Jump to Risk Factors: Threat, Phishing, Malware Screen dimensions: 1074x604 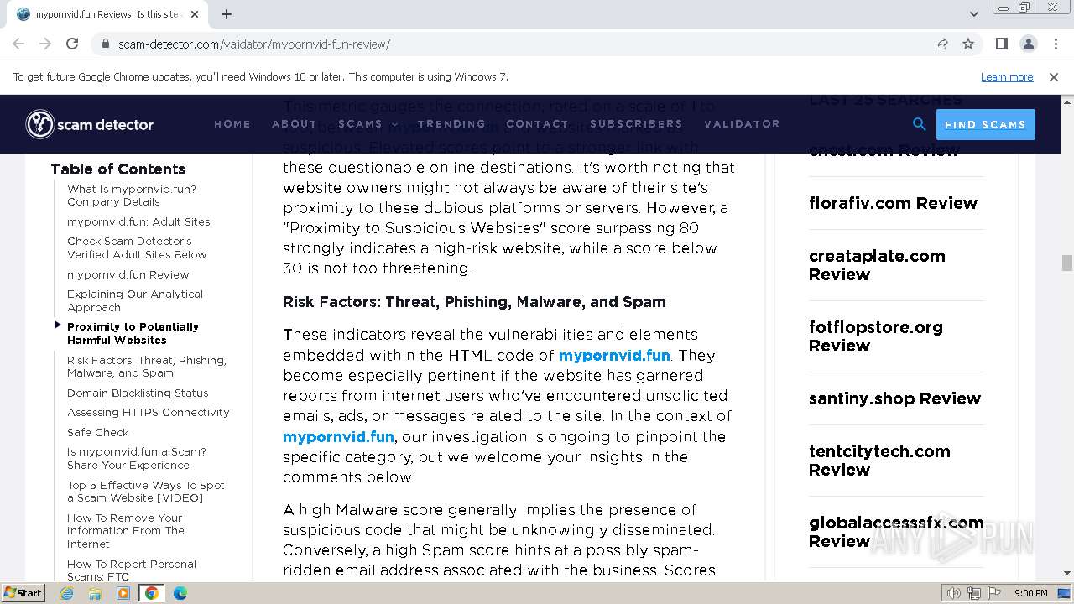147,367
